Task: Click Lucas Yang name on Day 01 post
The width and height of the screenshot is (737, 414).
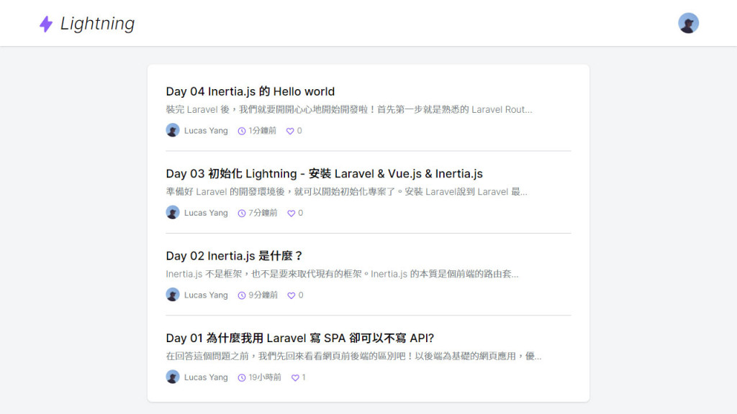Action: 206,377
